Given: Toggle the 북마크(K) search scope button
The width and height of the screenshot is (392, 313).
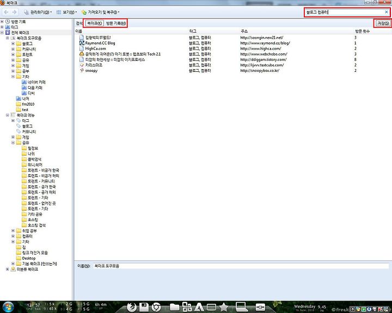Looking at the screenshot, I should tap(94, 23).
